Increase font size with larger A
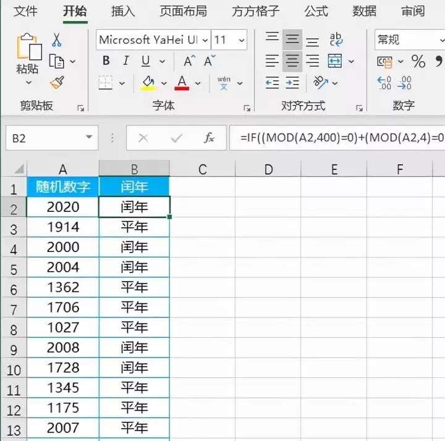Screen dimensions: 445x441 pos(190,61)
